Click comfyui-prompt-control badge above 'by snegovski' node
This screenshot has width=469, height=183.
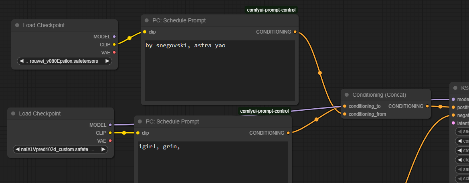click(271, 10)
